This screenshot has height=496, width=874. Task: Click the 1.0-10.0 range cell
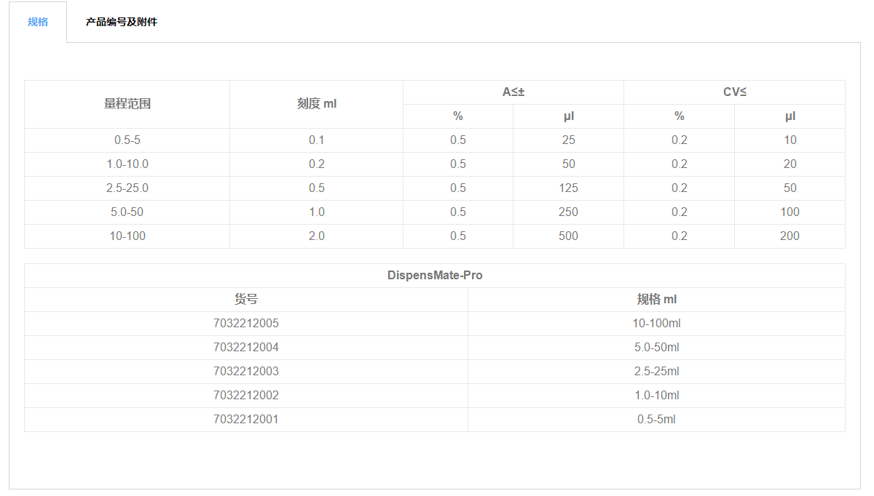pyautogui.click(x=127, y=164)
